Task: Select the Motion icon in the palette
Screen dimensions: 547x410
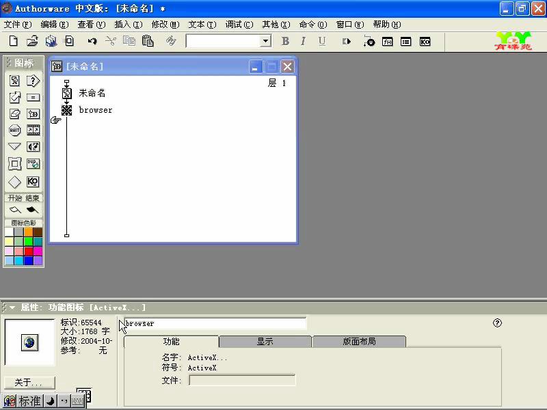Action: tap(14, 97)
